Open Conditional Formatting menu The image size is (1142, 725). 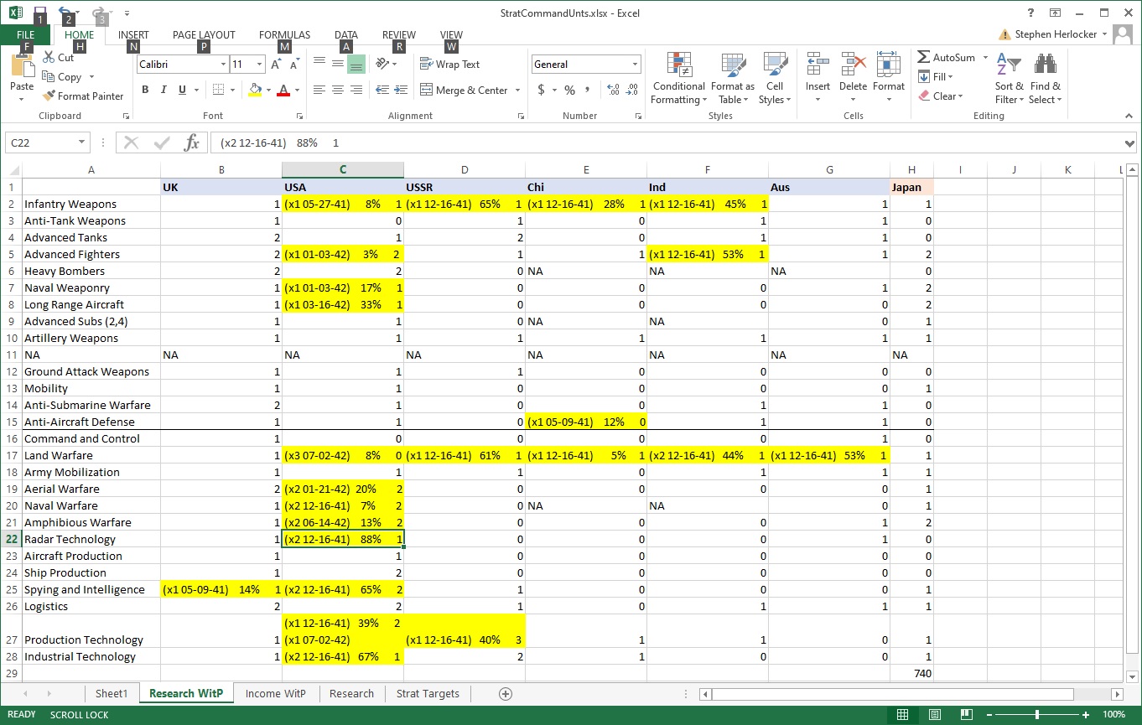[x=679, y=78]
